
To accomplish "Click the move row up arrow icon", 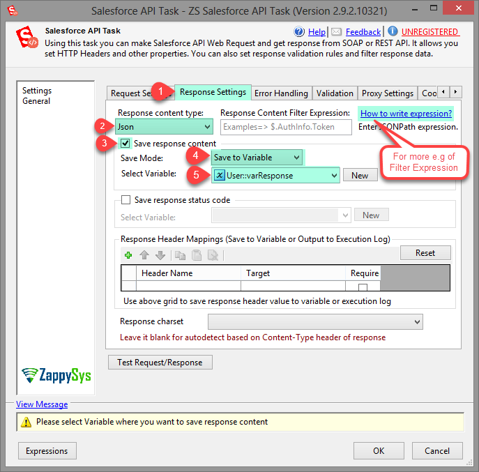I will coord(144,255).
